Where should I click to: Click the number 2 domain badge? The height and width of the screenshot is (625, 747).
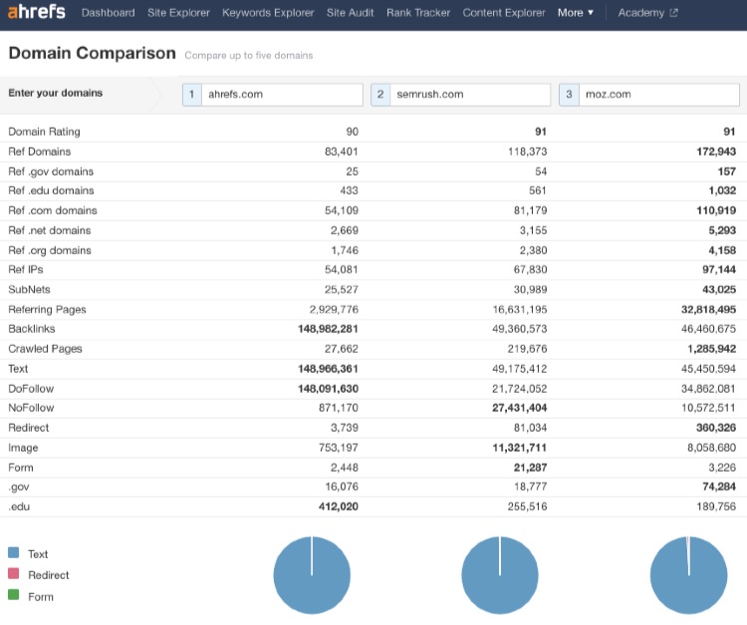tap(380, 95)
